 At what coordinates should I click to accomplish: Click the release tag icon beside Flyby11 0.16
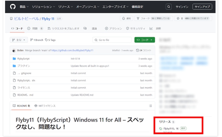(161, 129)
